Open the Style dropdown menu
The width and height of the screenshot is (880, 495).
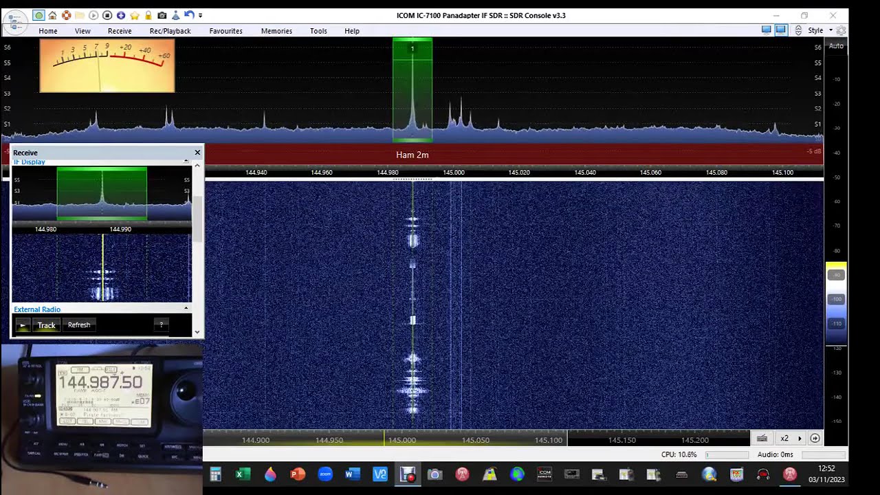[819, 30]
